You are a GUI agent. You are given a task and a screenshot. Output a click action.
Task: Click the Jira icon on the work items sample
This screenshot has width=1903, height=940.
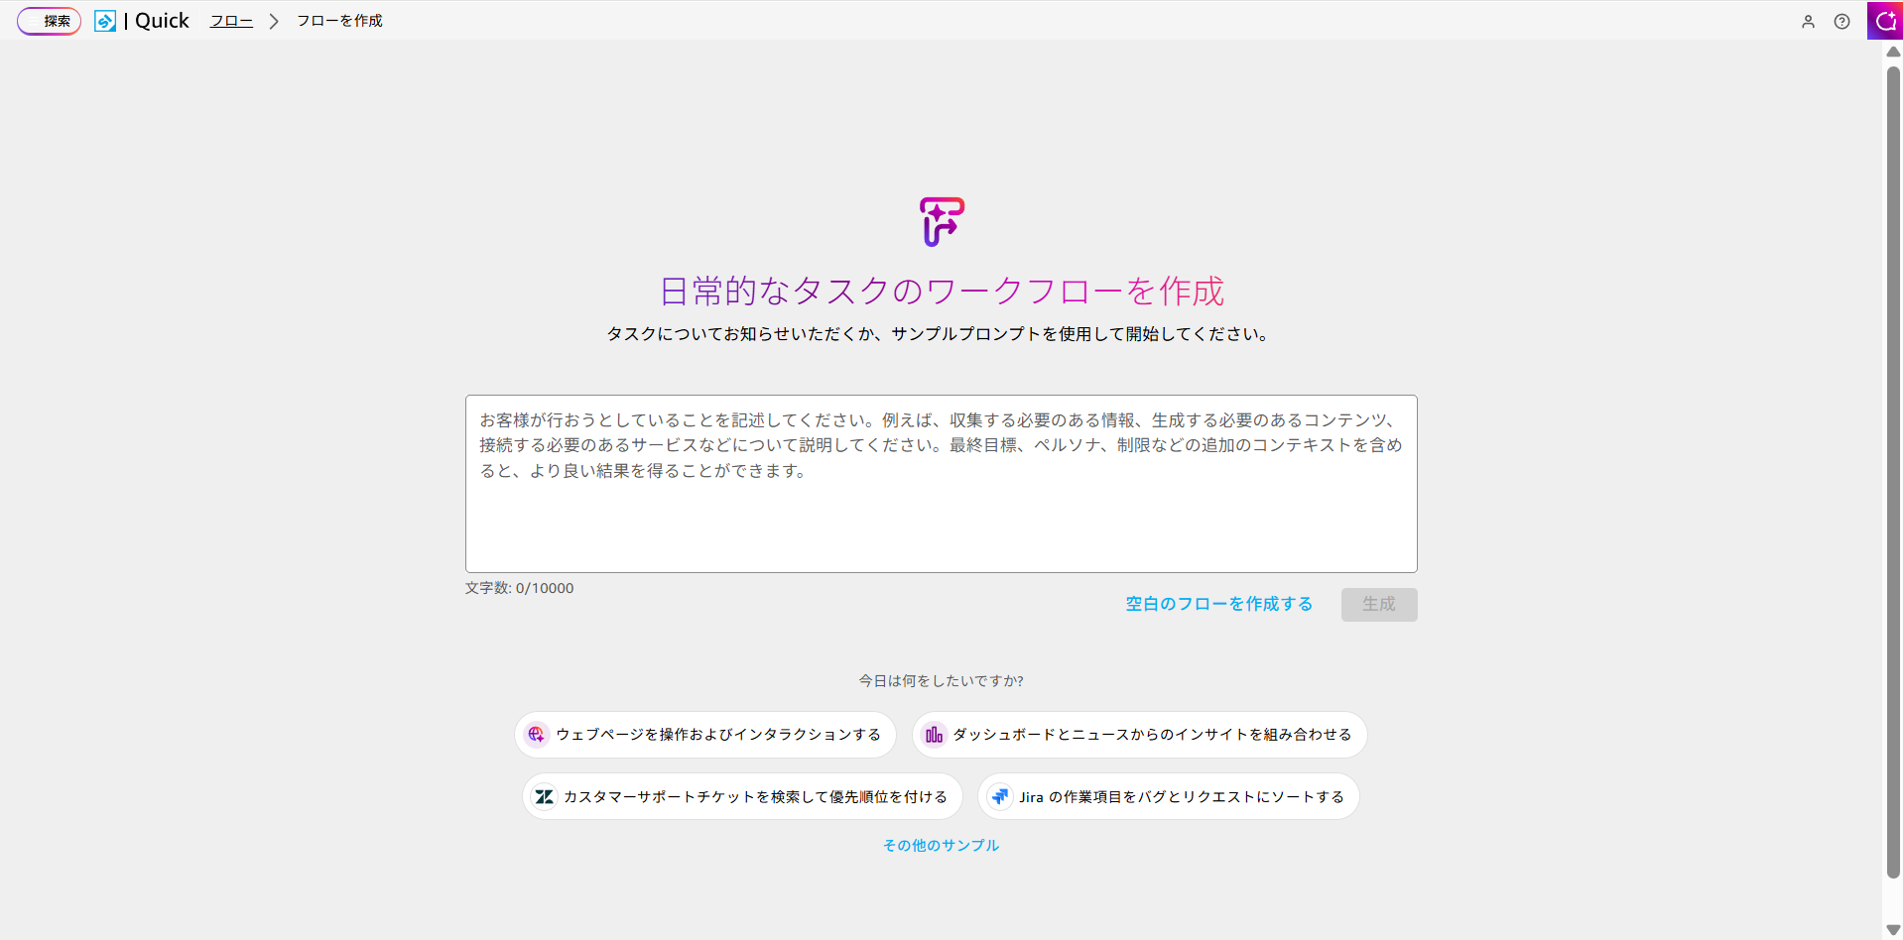click(x=999, y=797)
